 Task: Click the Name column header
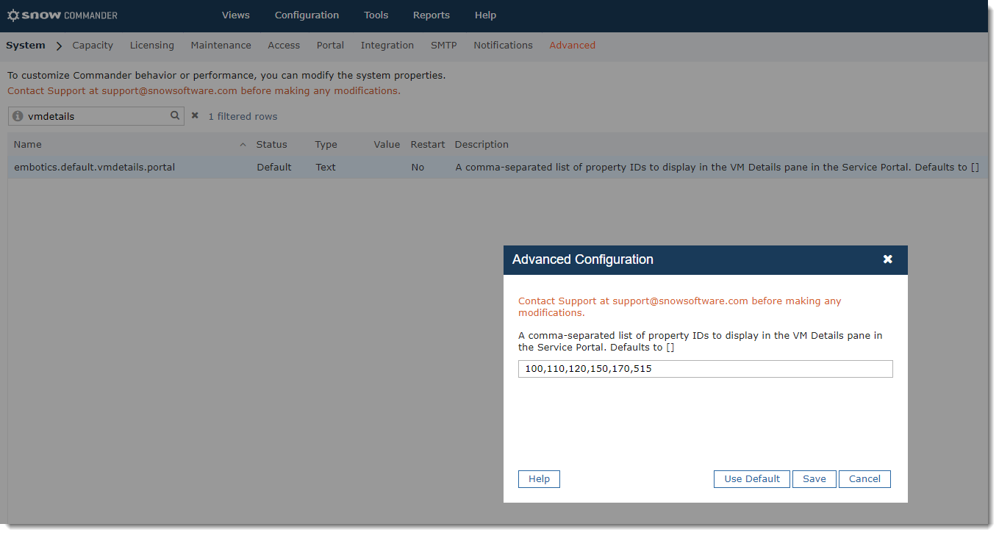[x=28, y=145]
